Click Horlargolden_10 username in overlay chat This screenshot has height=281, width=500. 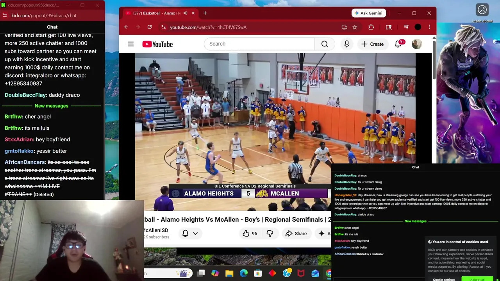(345, 195)
